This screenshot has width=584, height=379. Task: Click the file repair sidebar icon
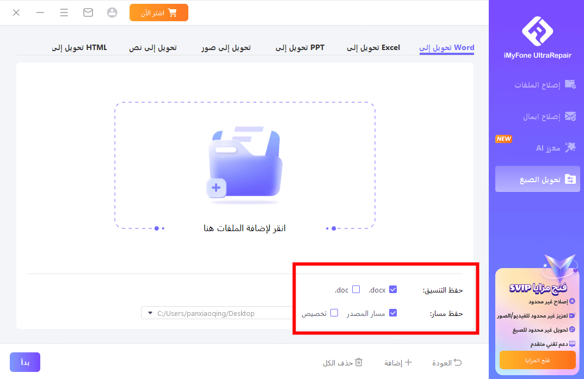(x=570, y=84)
